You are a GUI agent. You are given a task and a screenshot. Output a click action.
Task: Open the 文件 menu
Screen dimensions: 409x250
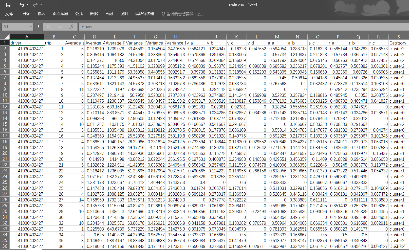[x=9, y=14]
